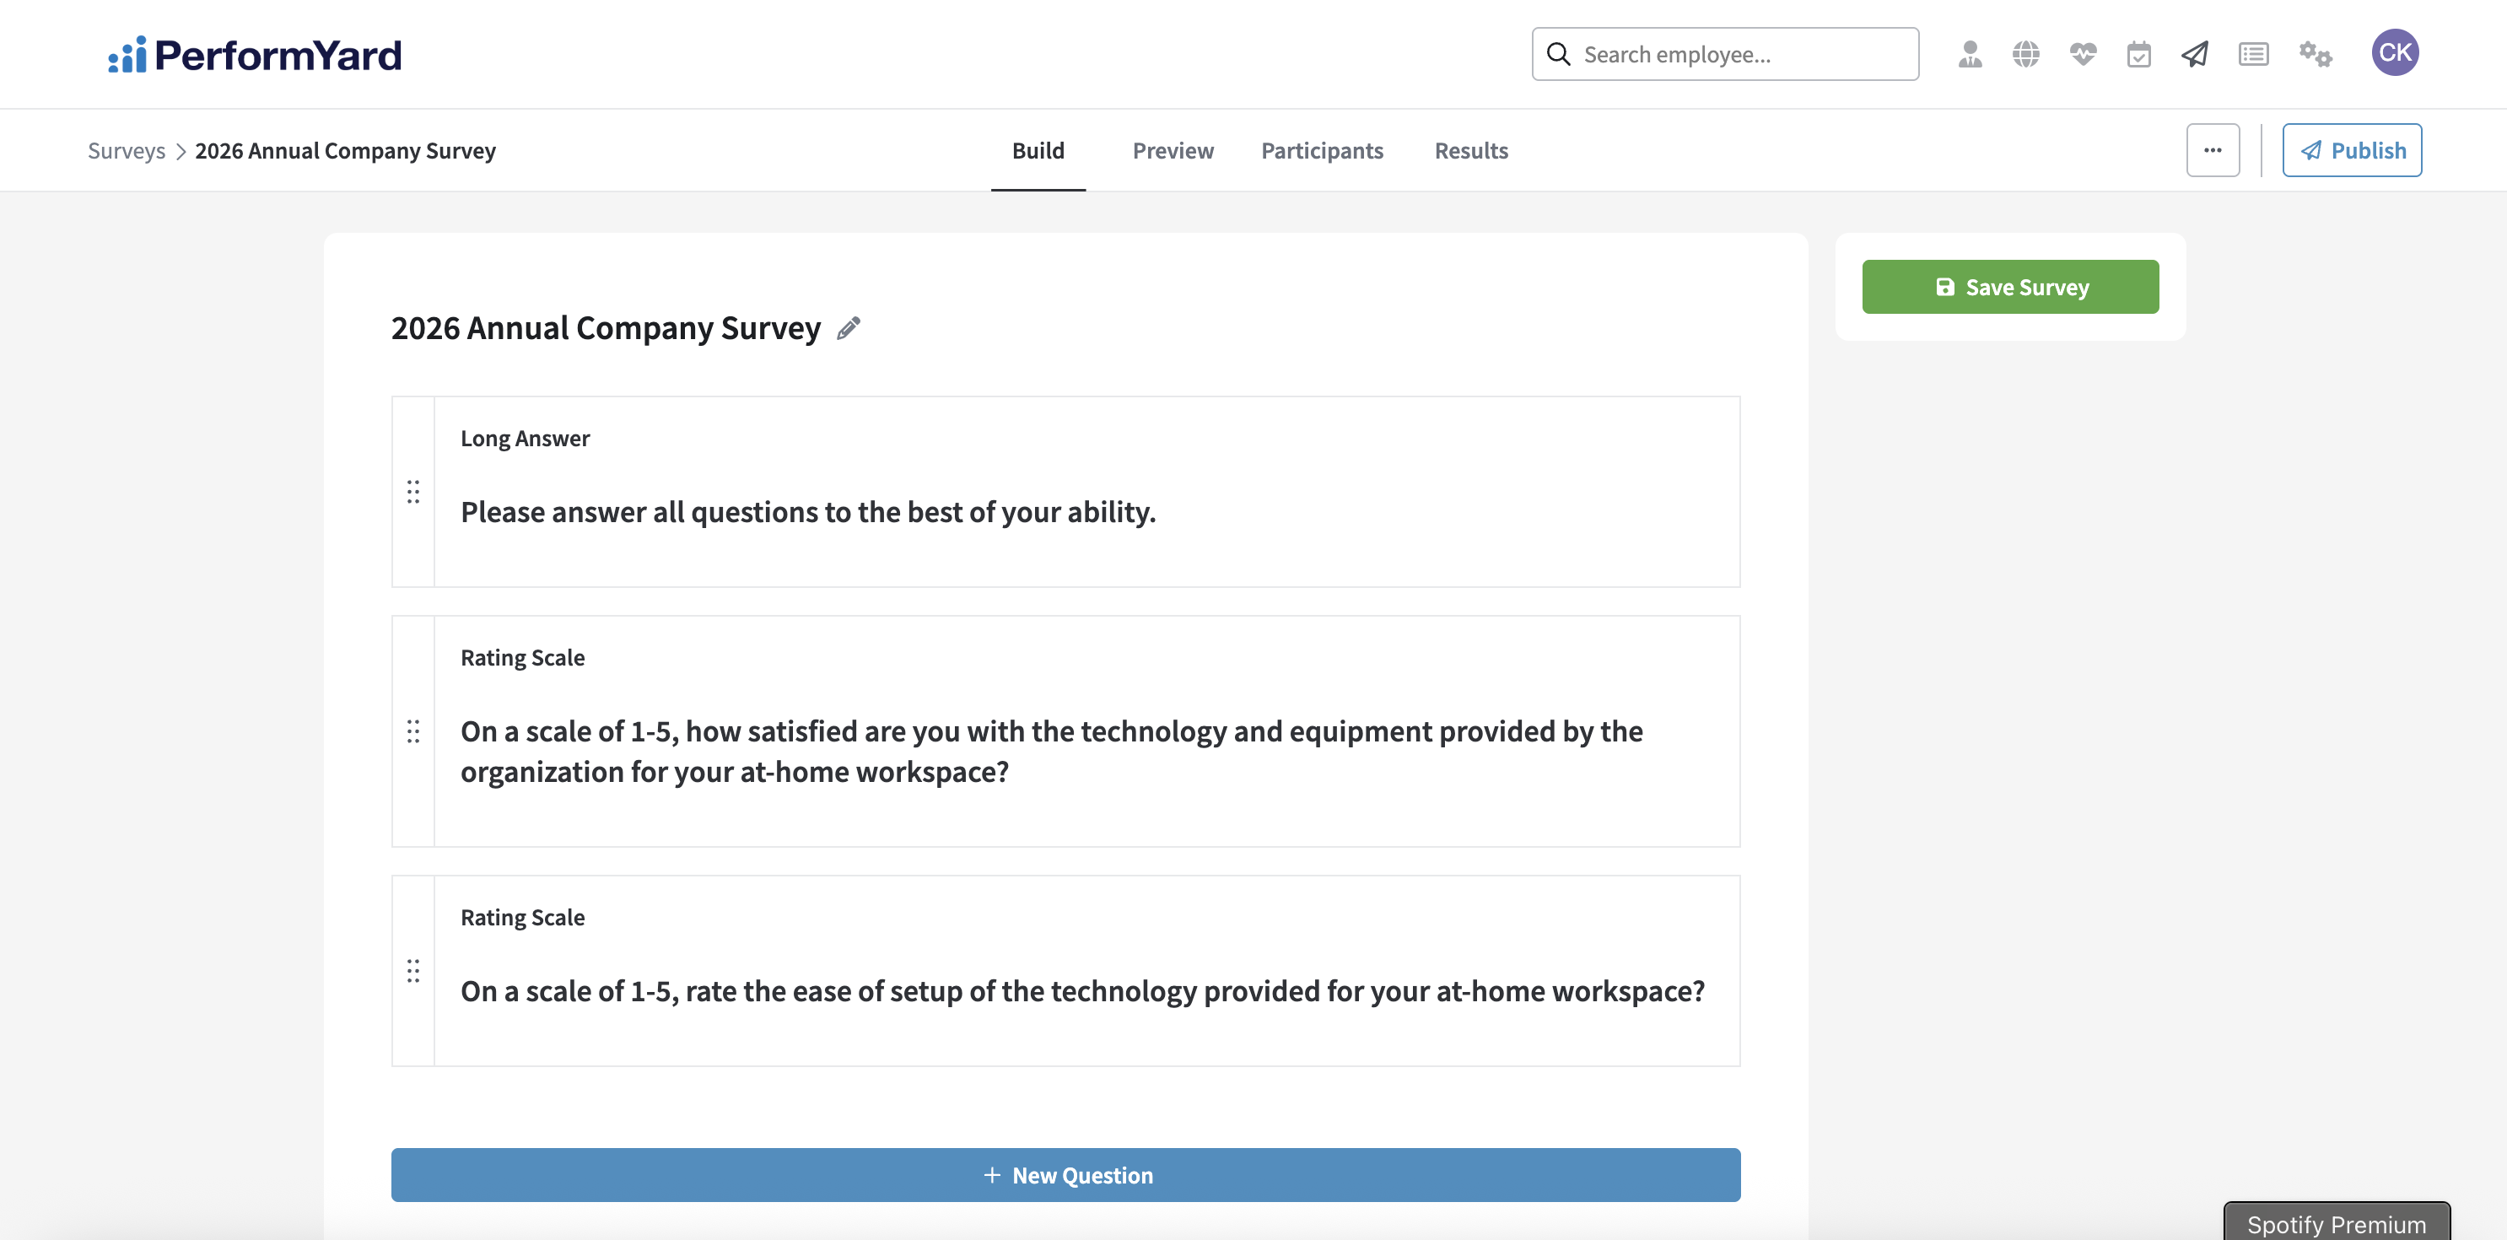Grab drag handle of Long Answer question
The height and width of the screenshot is (1240, 2507).
(412, 492)
